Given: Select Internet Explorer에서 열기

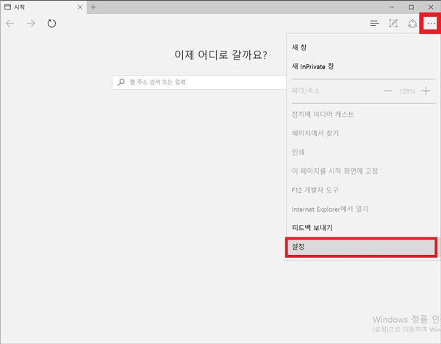Looking at the screenshot, I should [330, 209].
